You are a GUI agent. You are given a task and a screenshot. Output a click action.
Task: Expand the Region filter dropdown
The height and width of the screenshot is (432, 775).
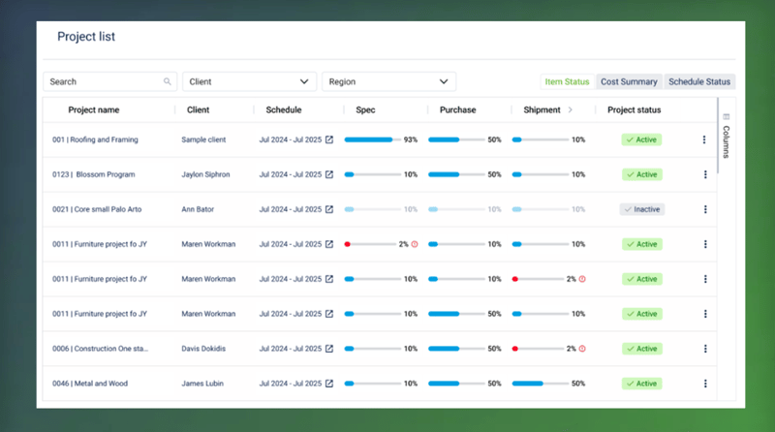[389, 81]
